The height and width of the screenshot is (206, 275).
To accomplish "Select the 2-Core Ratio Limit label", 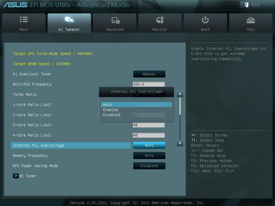I will 32,115.
